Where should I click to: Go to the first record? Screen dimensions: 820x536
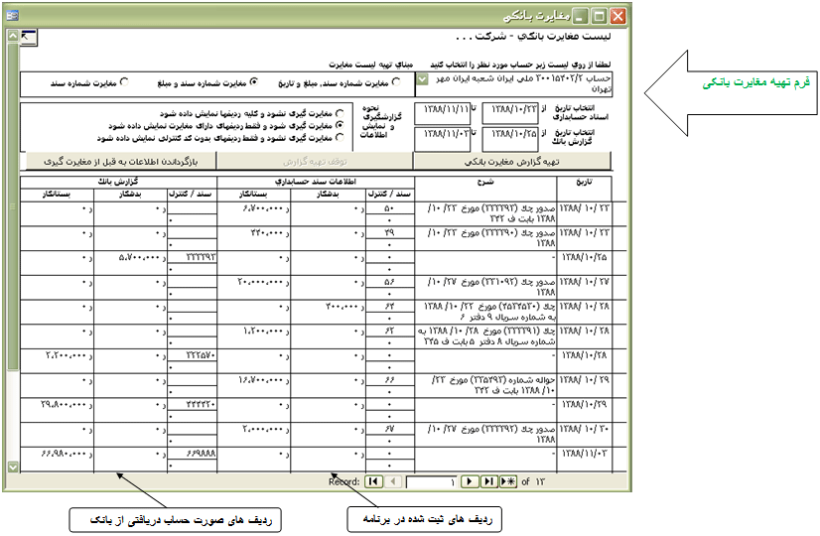coord(374,481)
